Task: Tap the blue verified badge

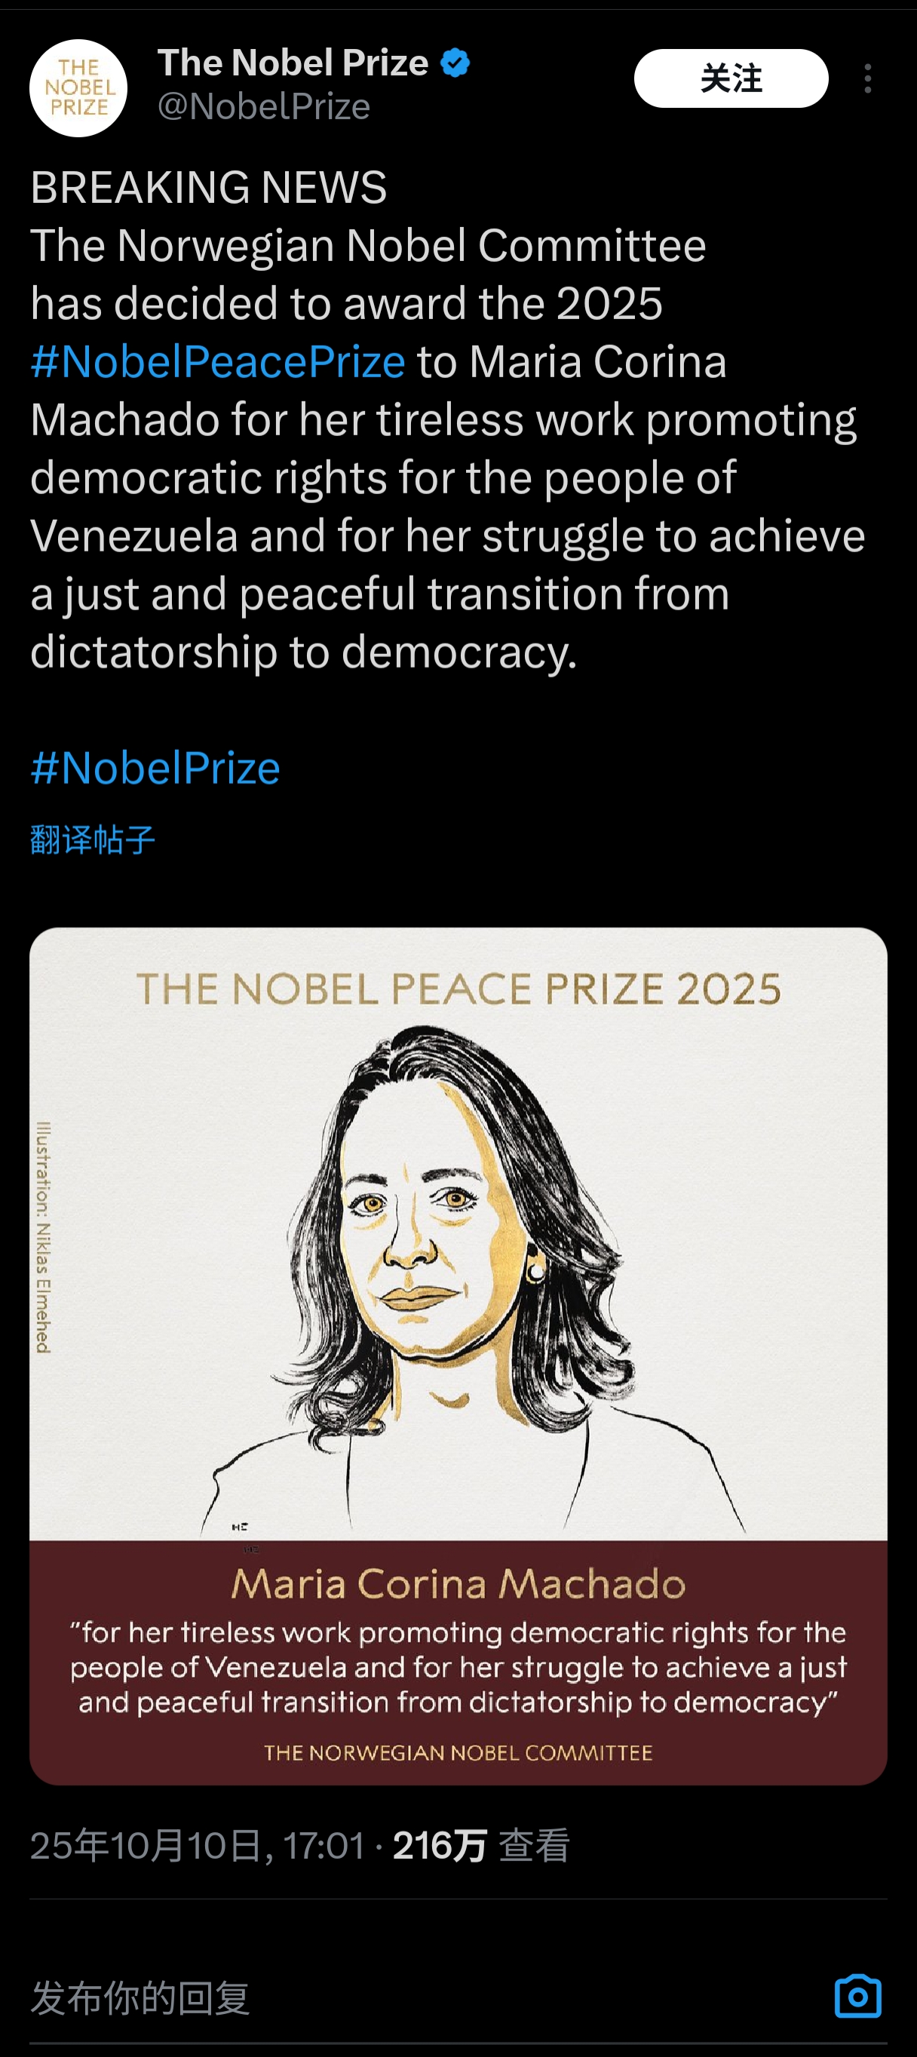Action: (455, 63)
